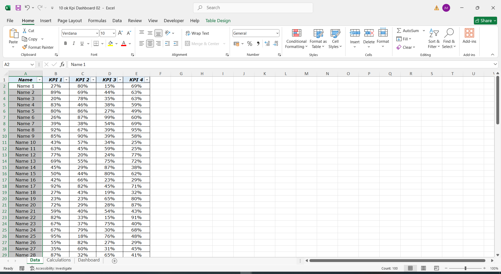Expand the Name Box dropdown
Screen dimensions: 501x274
coord(32,64)
